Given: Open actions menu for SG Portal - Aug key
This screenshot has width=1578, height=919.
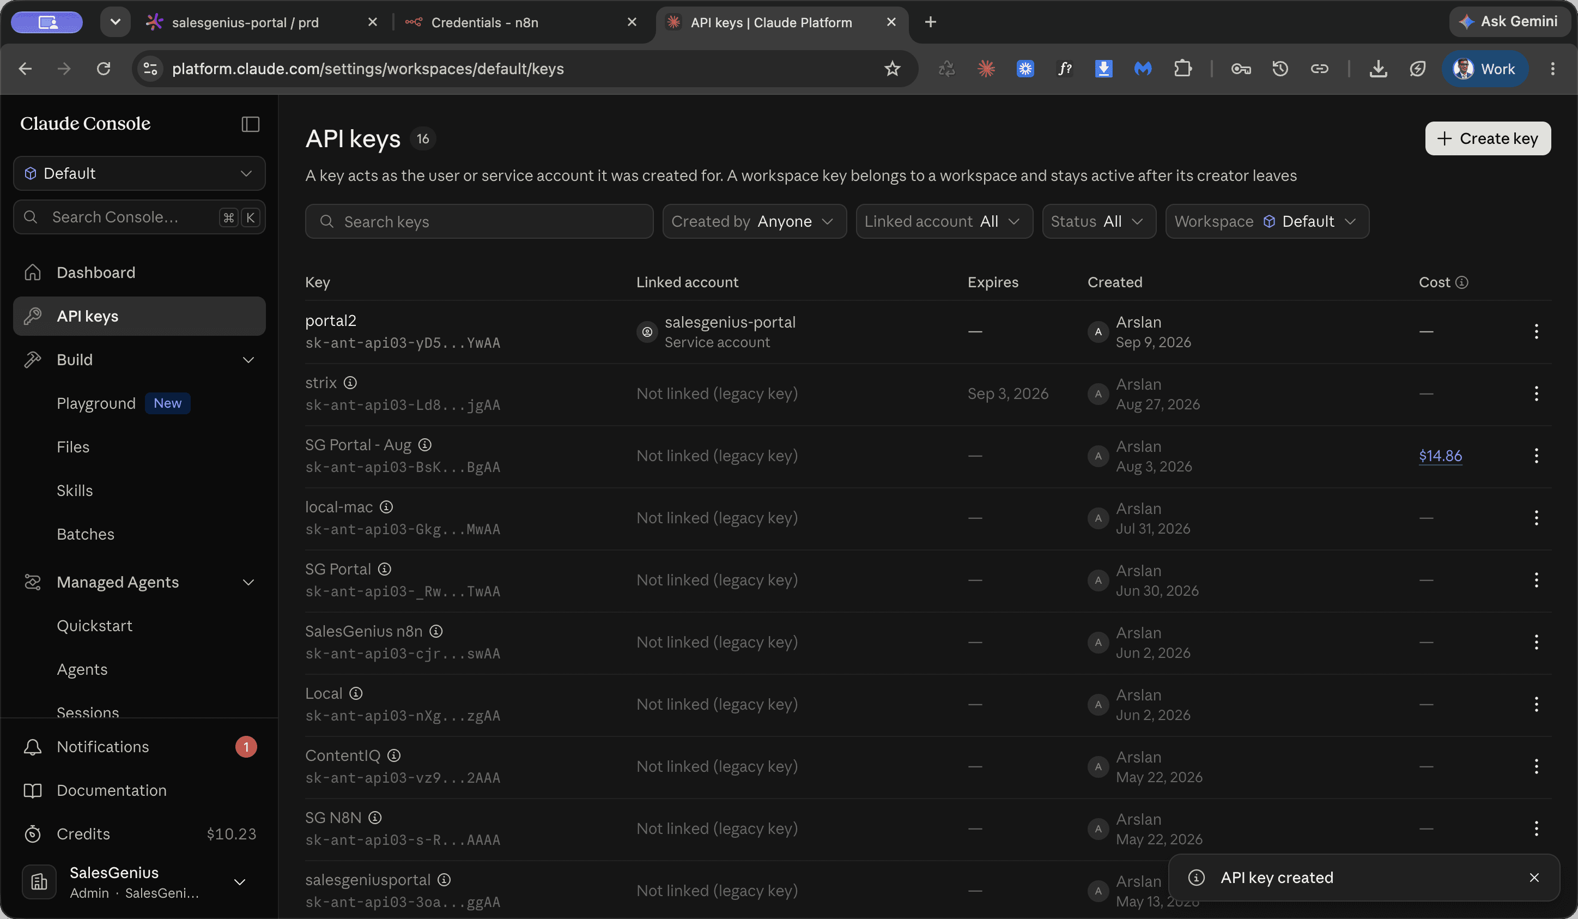Looking at the screenshot, I should coord(1536,456).
